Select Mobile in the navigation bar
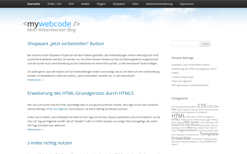This screenshot has width=247, height=154. click(85, 4)
